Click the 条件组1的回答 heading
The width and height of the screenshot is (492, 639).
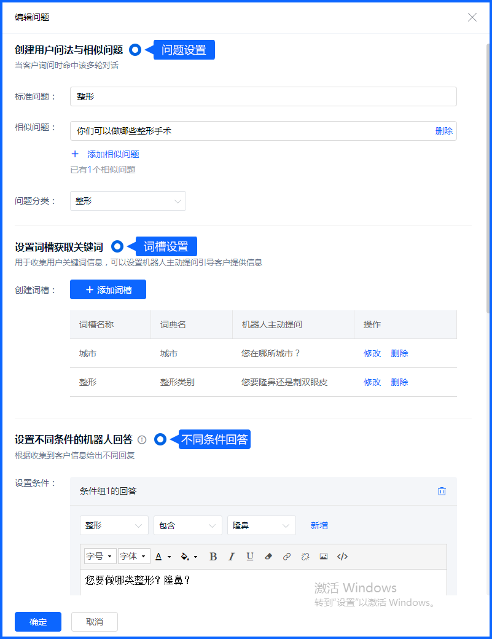[x=108, y=491]
